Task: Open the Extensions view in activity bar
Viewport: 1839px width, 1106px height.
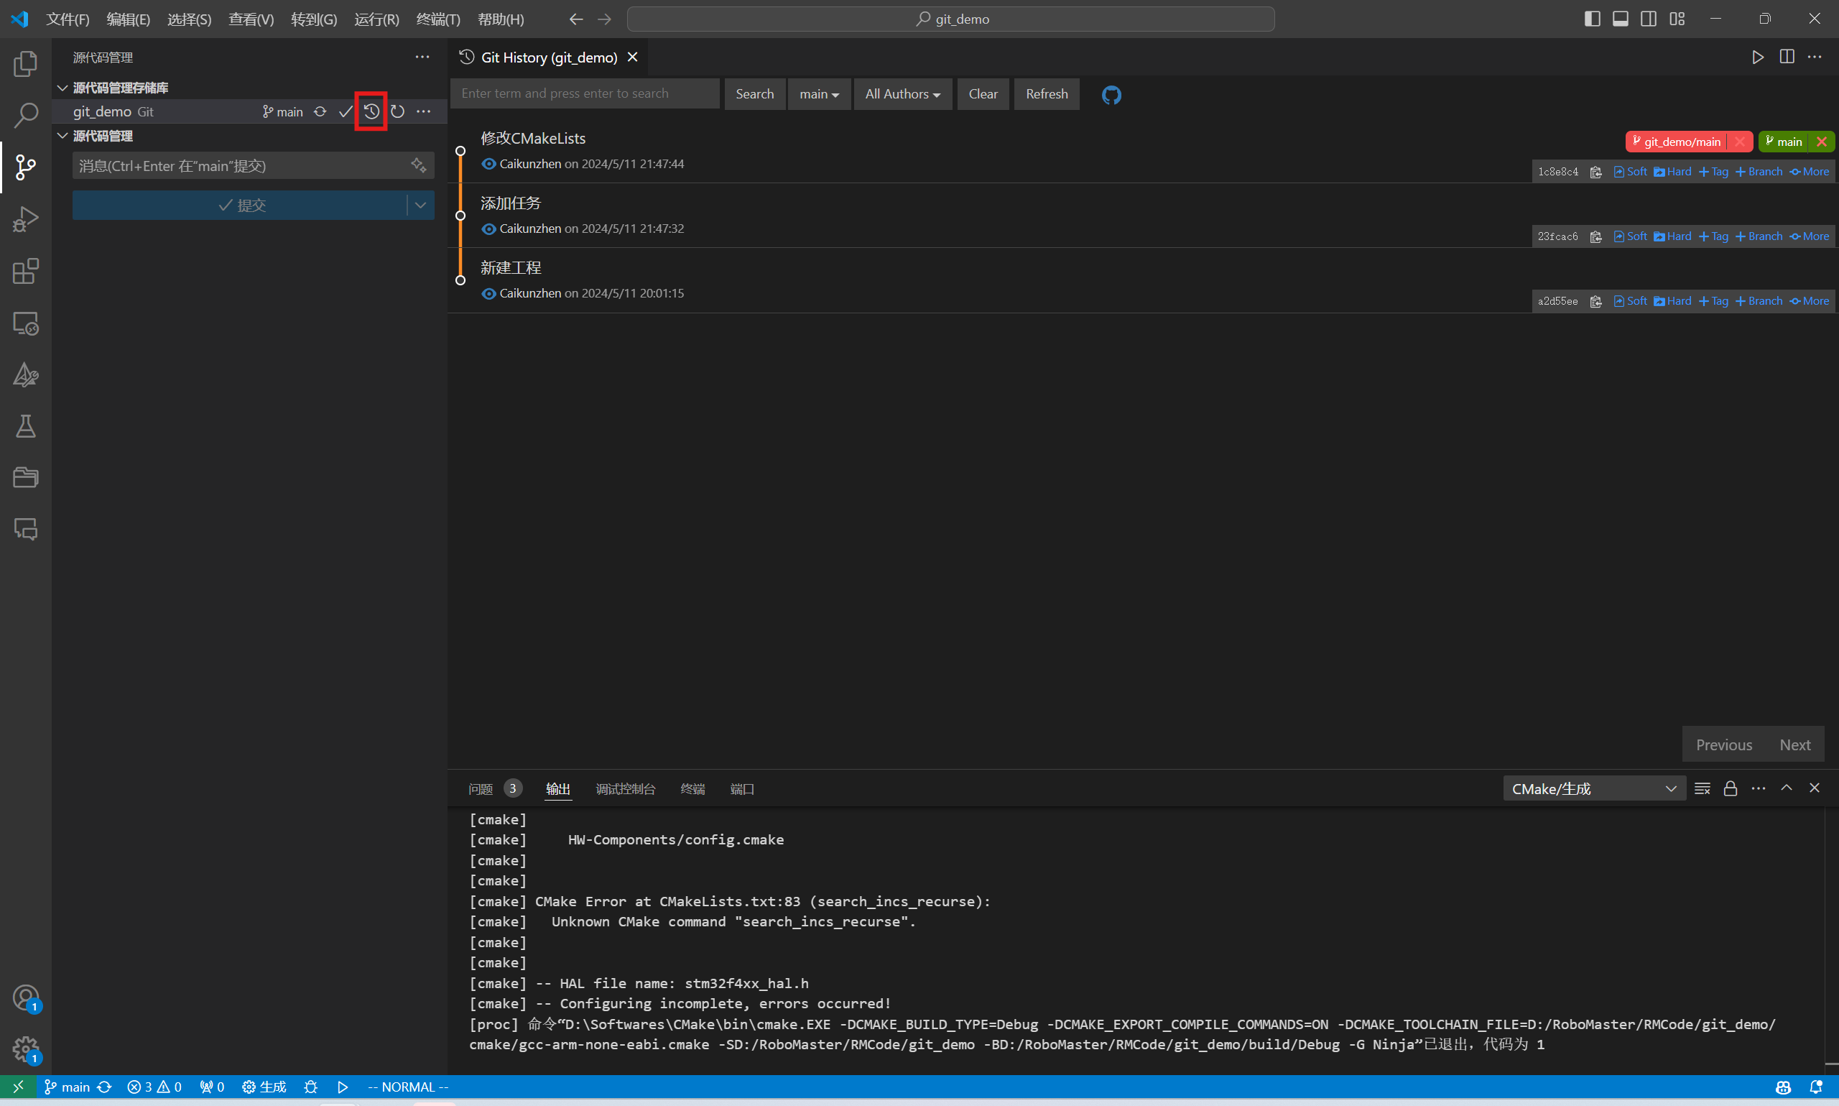Action: tap(25, 271)
